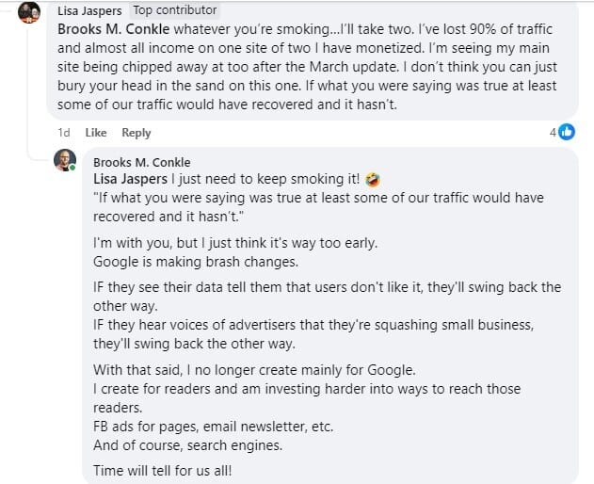Screen dimensions: 594x484
Task: Click the 1d comment timestamp
Action: tap(64, 133)
